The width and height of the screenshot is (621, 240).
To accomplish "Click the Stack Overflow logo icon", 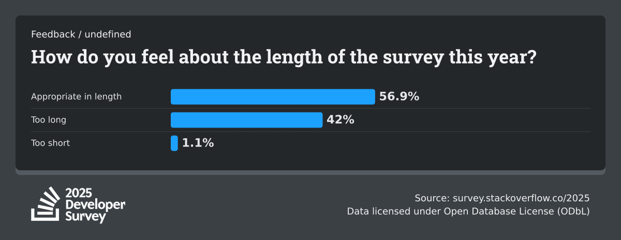I will pyautogui.click(x=46, y=204).
